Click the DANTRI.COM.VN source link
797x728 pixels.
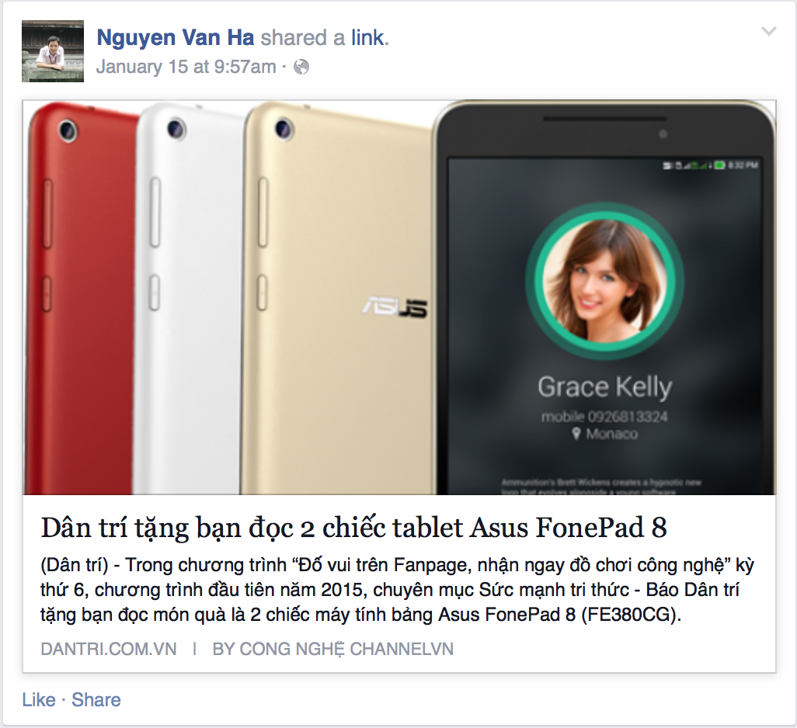tap(109, 649)
